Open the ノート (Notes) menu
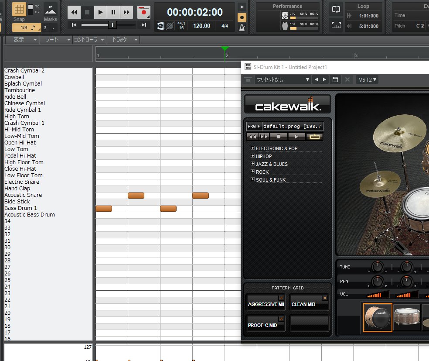 56,40
